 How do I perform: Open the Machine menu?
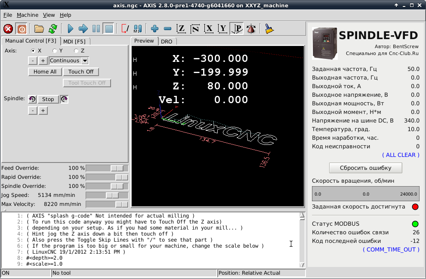(28, 15)
